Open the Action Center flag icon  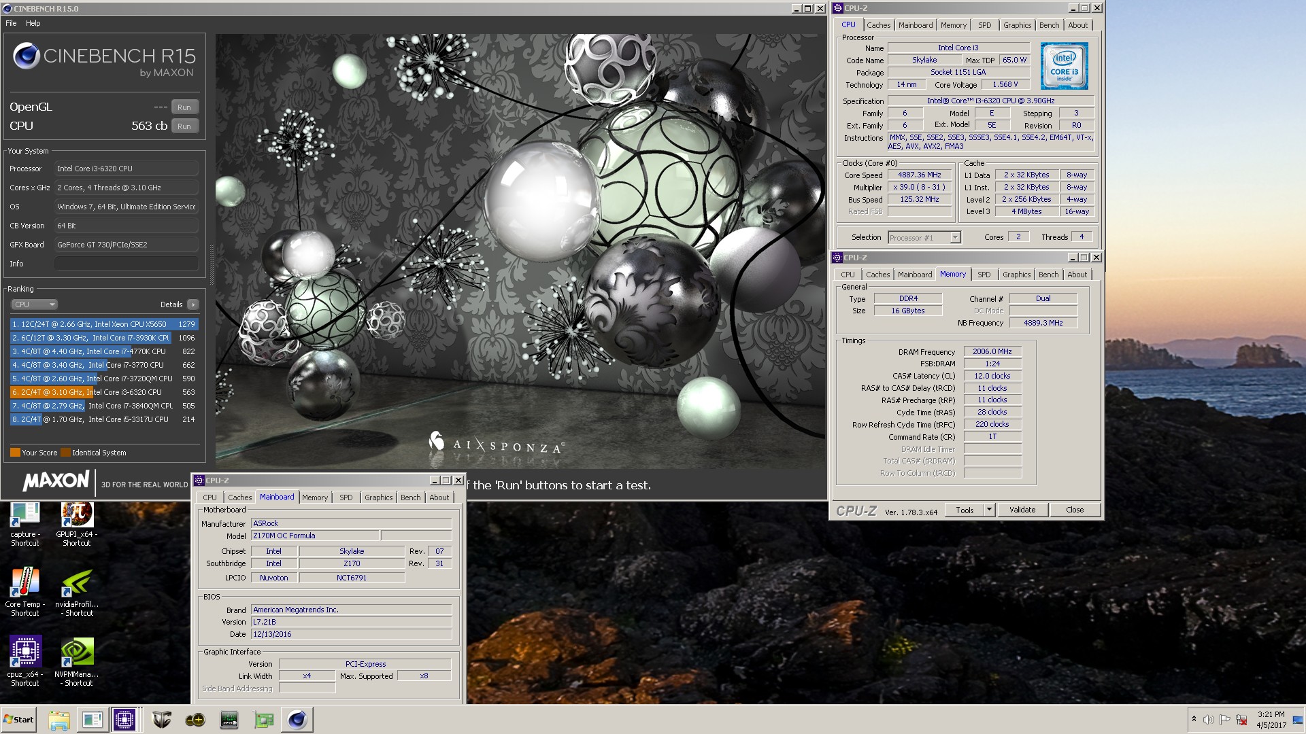(1224, 720)
